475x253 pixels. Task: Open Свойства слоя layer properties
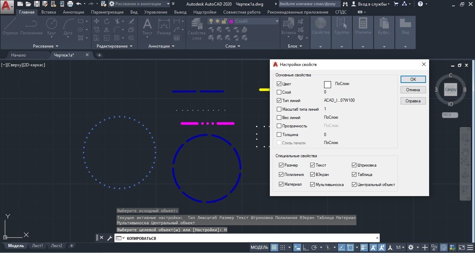click(197, 29)
